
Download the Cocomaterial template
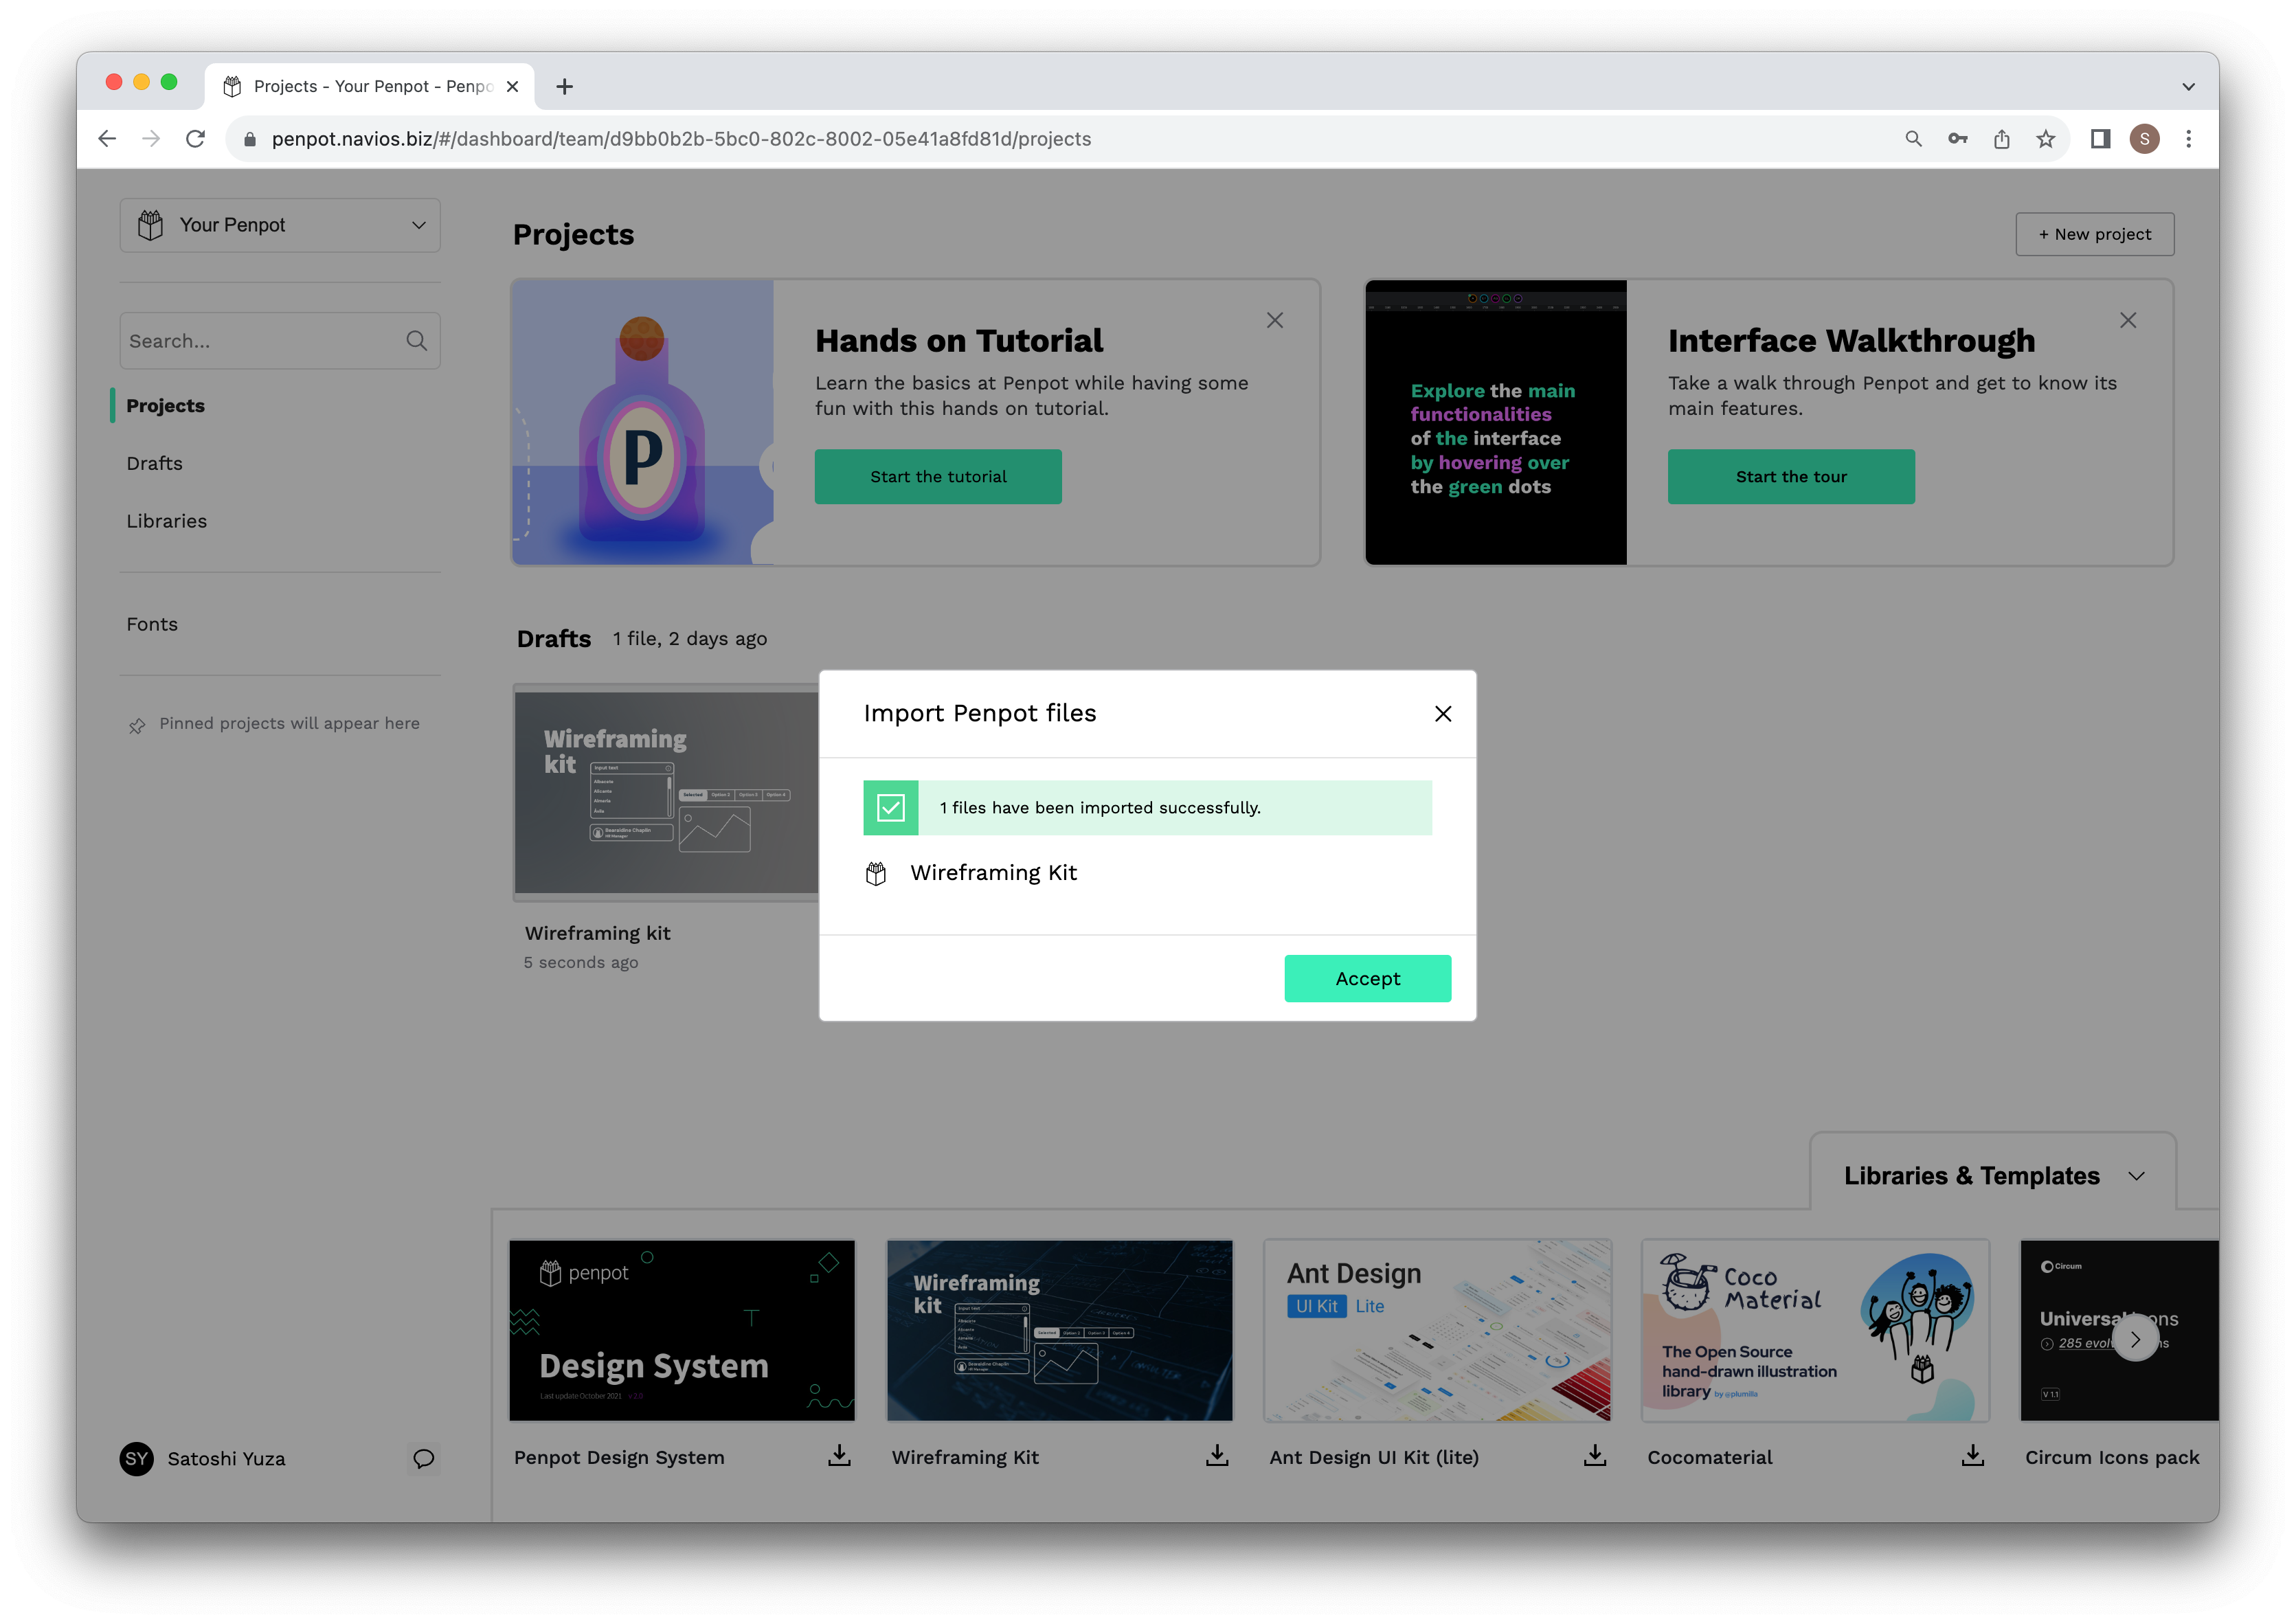pyautogui.click(x=1972, y=1456)
